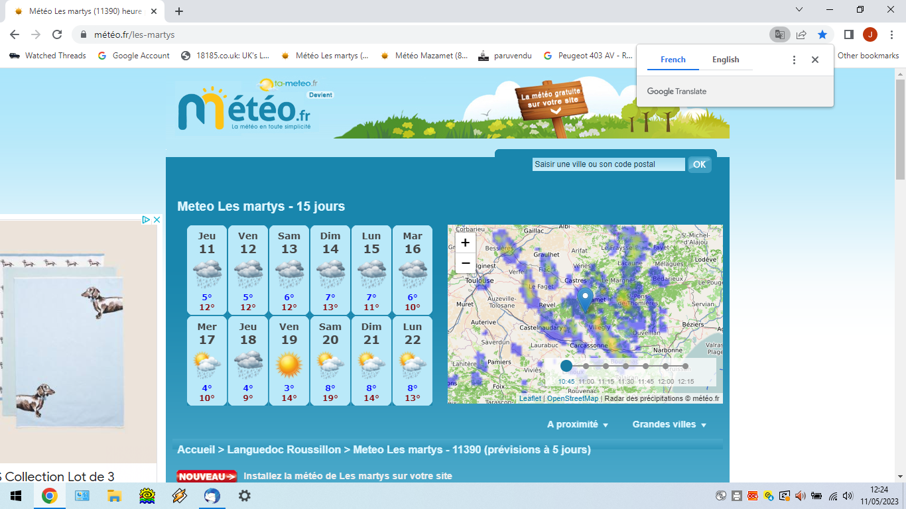Select Mar 16 forecast card

413,270
